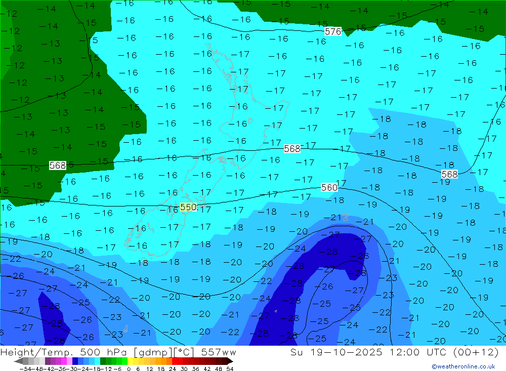Click the legend value -30
The height and width of the screenshot is (371, 506).
pyautogui.click(x=72, y=369)
